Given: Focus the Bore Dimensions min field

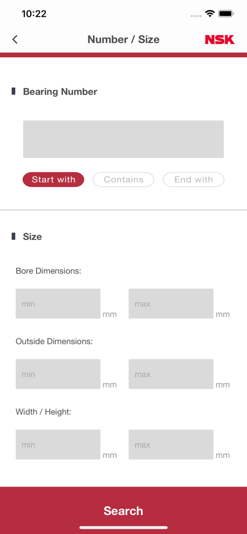Looking at the screenshot, I should [58, 304].
